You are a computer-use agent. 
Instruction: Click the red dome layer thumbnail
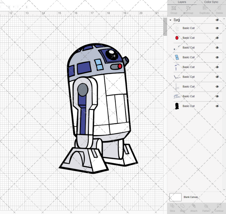click(x=177, y=38)
